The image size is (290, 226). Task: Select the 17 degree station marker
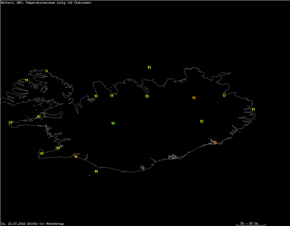click(x=224, y=96)
